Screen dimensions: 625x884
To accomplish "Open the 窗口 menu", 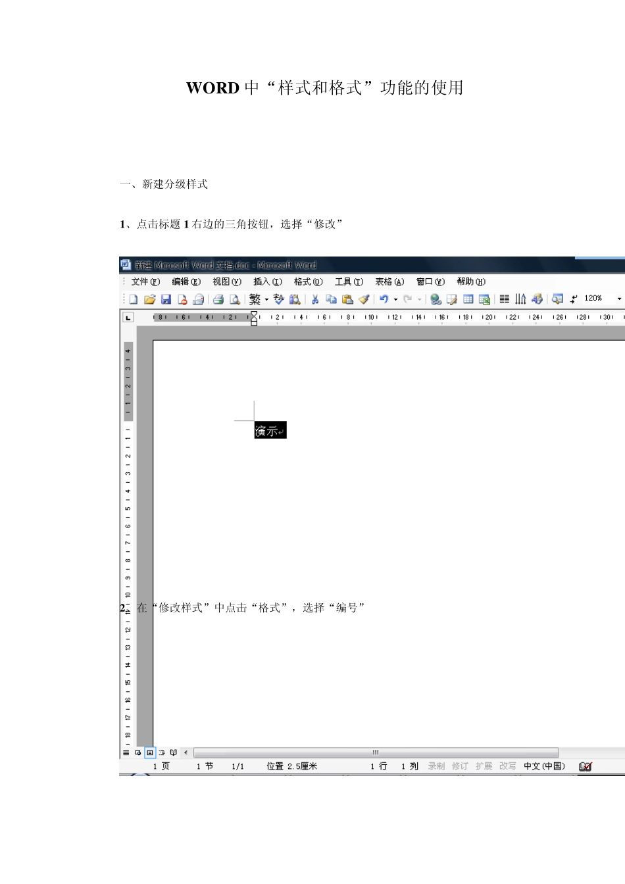I will pos(431,282).
